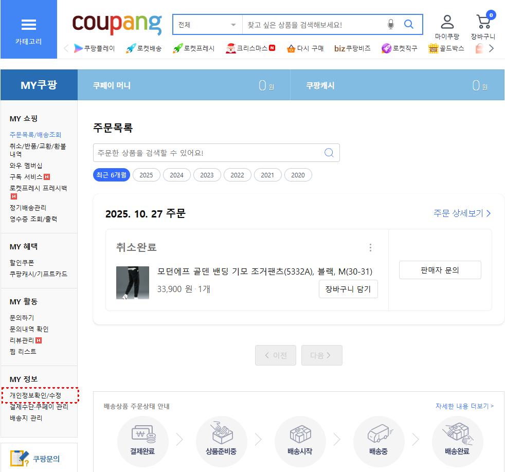Open 배송지 관리 sidebar item
Screen dimensions: 505x472
26,418
